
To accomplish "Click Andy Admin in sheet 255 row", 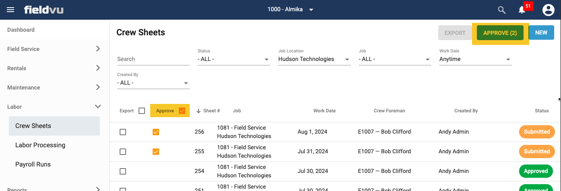I will coord(453,151).
